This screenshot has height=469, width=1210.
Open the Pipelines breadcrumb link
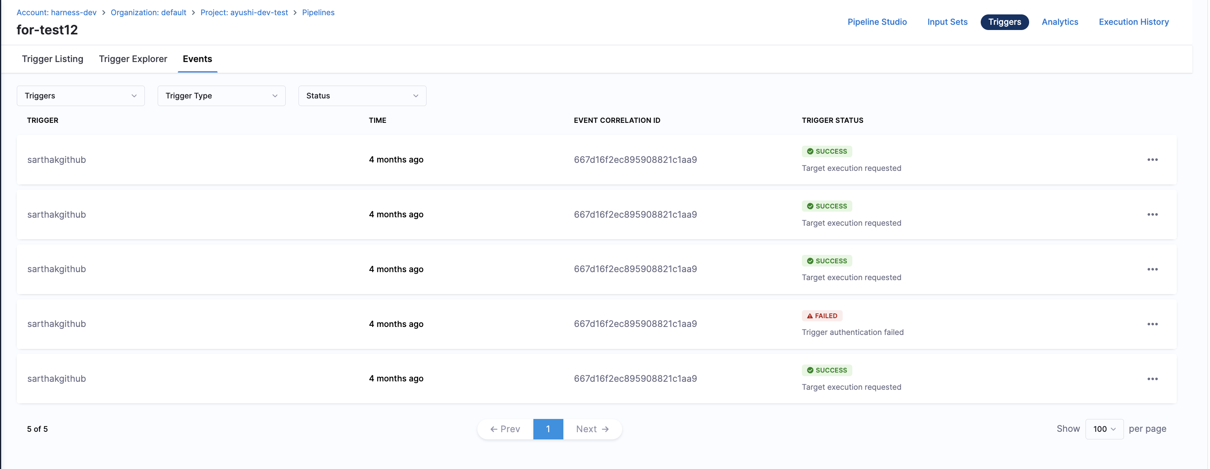click(318, 13)
